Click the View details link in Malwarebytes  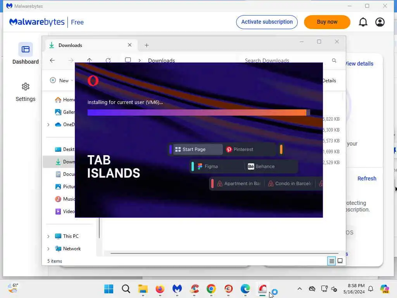359,64
